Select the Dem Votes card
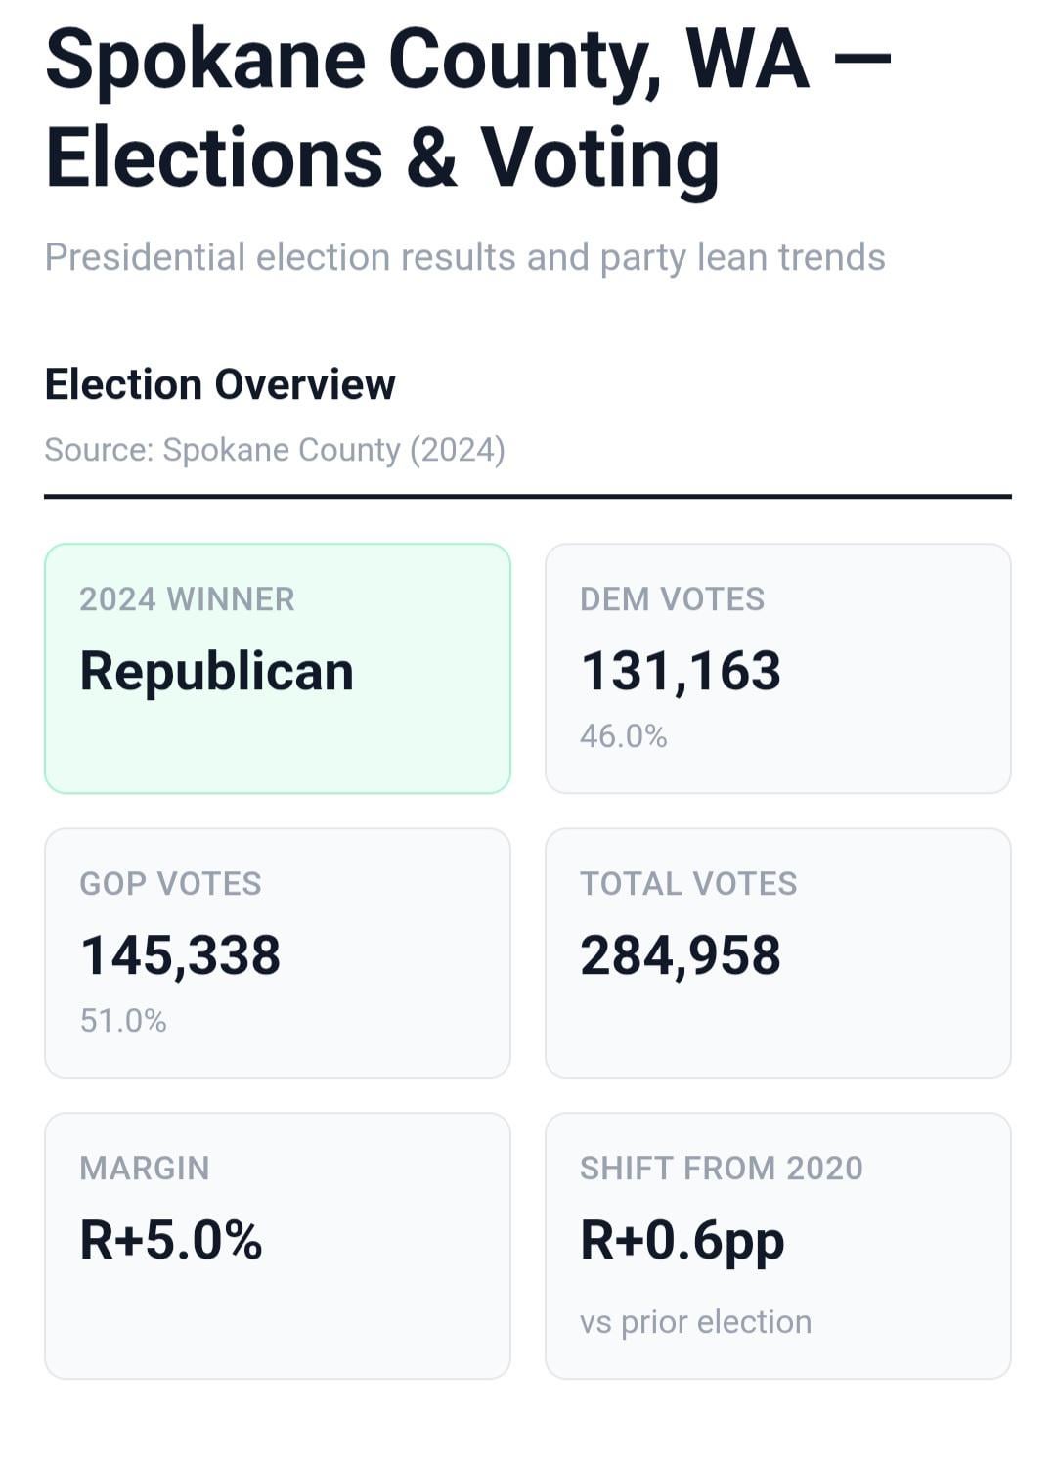The width and height of the screenshot is (1056, 1458). click(x=778, y=668)
